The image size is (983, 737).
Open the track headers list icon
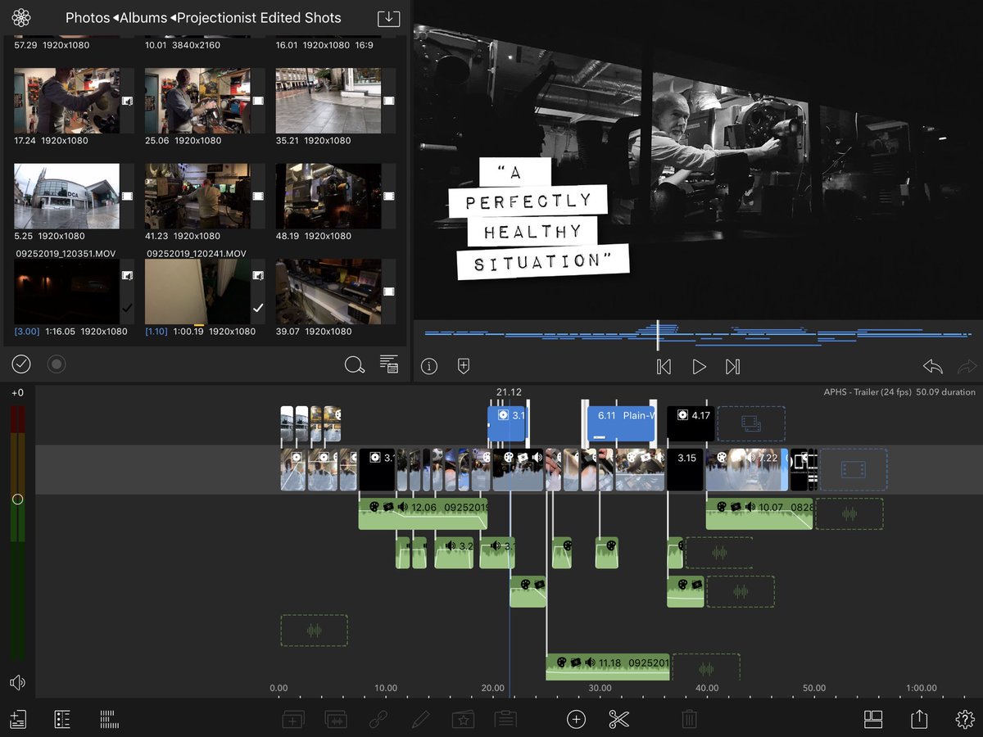click(x=62, y=720)
